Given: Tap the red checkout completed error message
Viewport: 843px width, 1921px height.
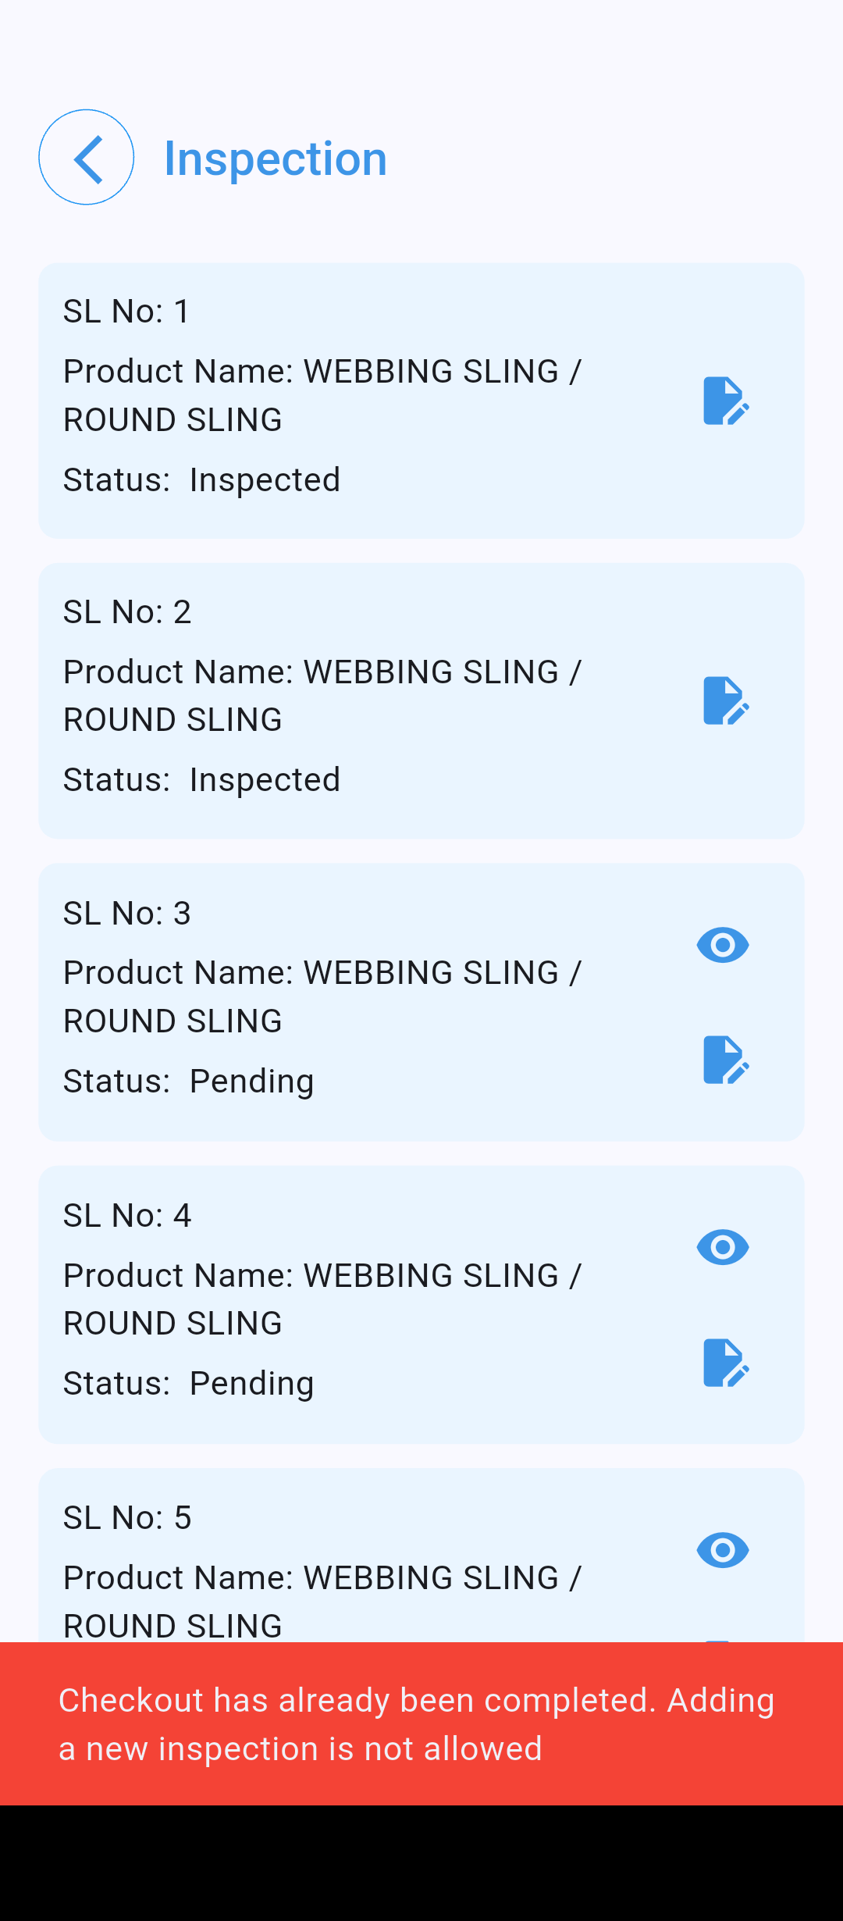Looking at the screenshot, I should (x=421, y=1723).
